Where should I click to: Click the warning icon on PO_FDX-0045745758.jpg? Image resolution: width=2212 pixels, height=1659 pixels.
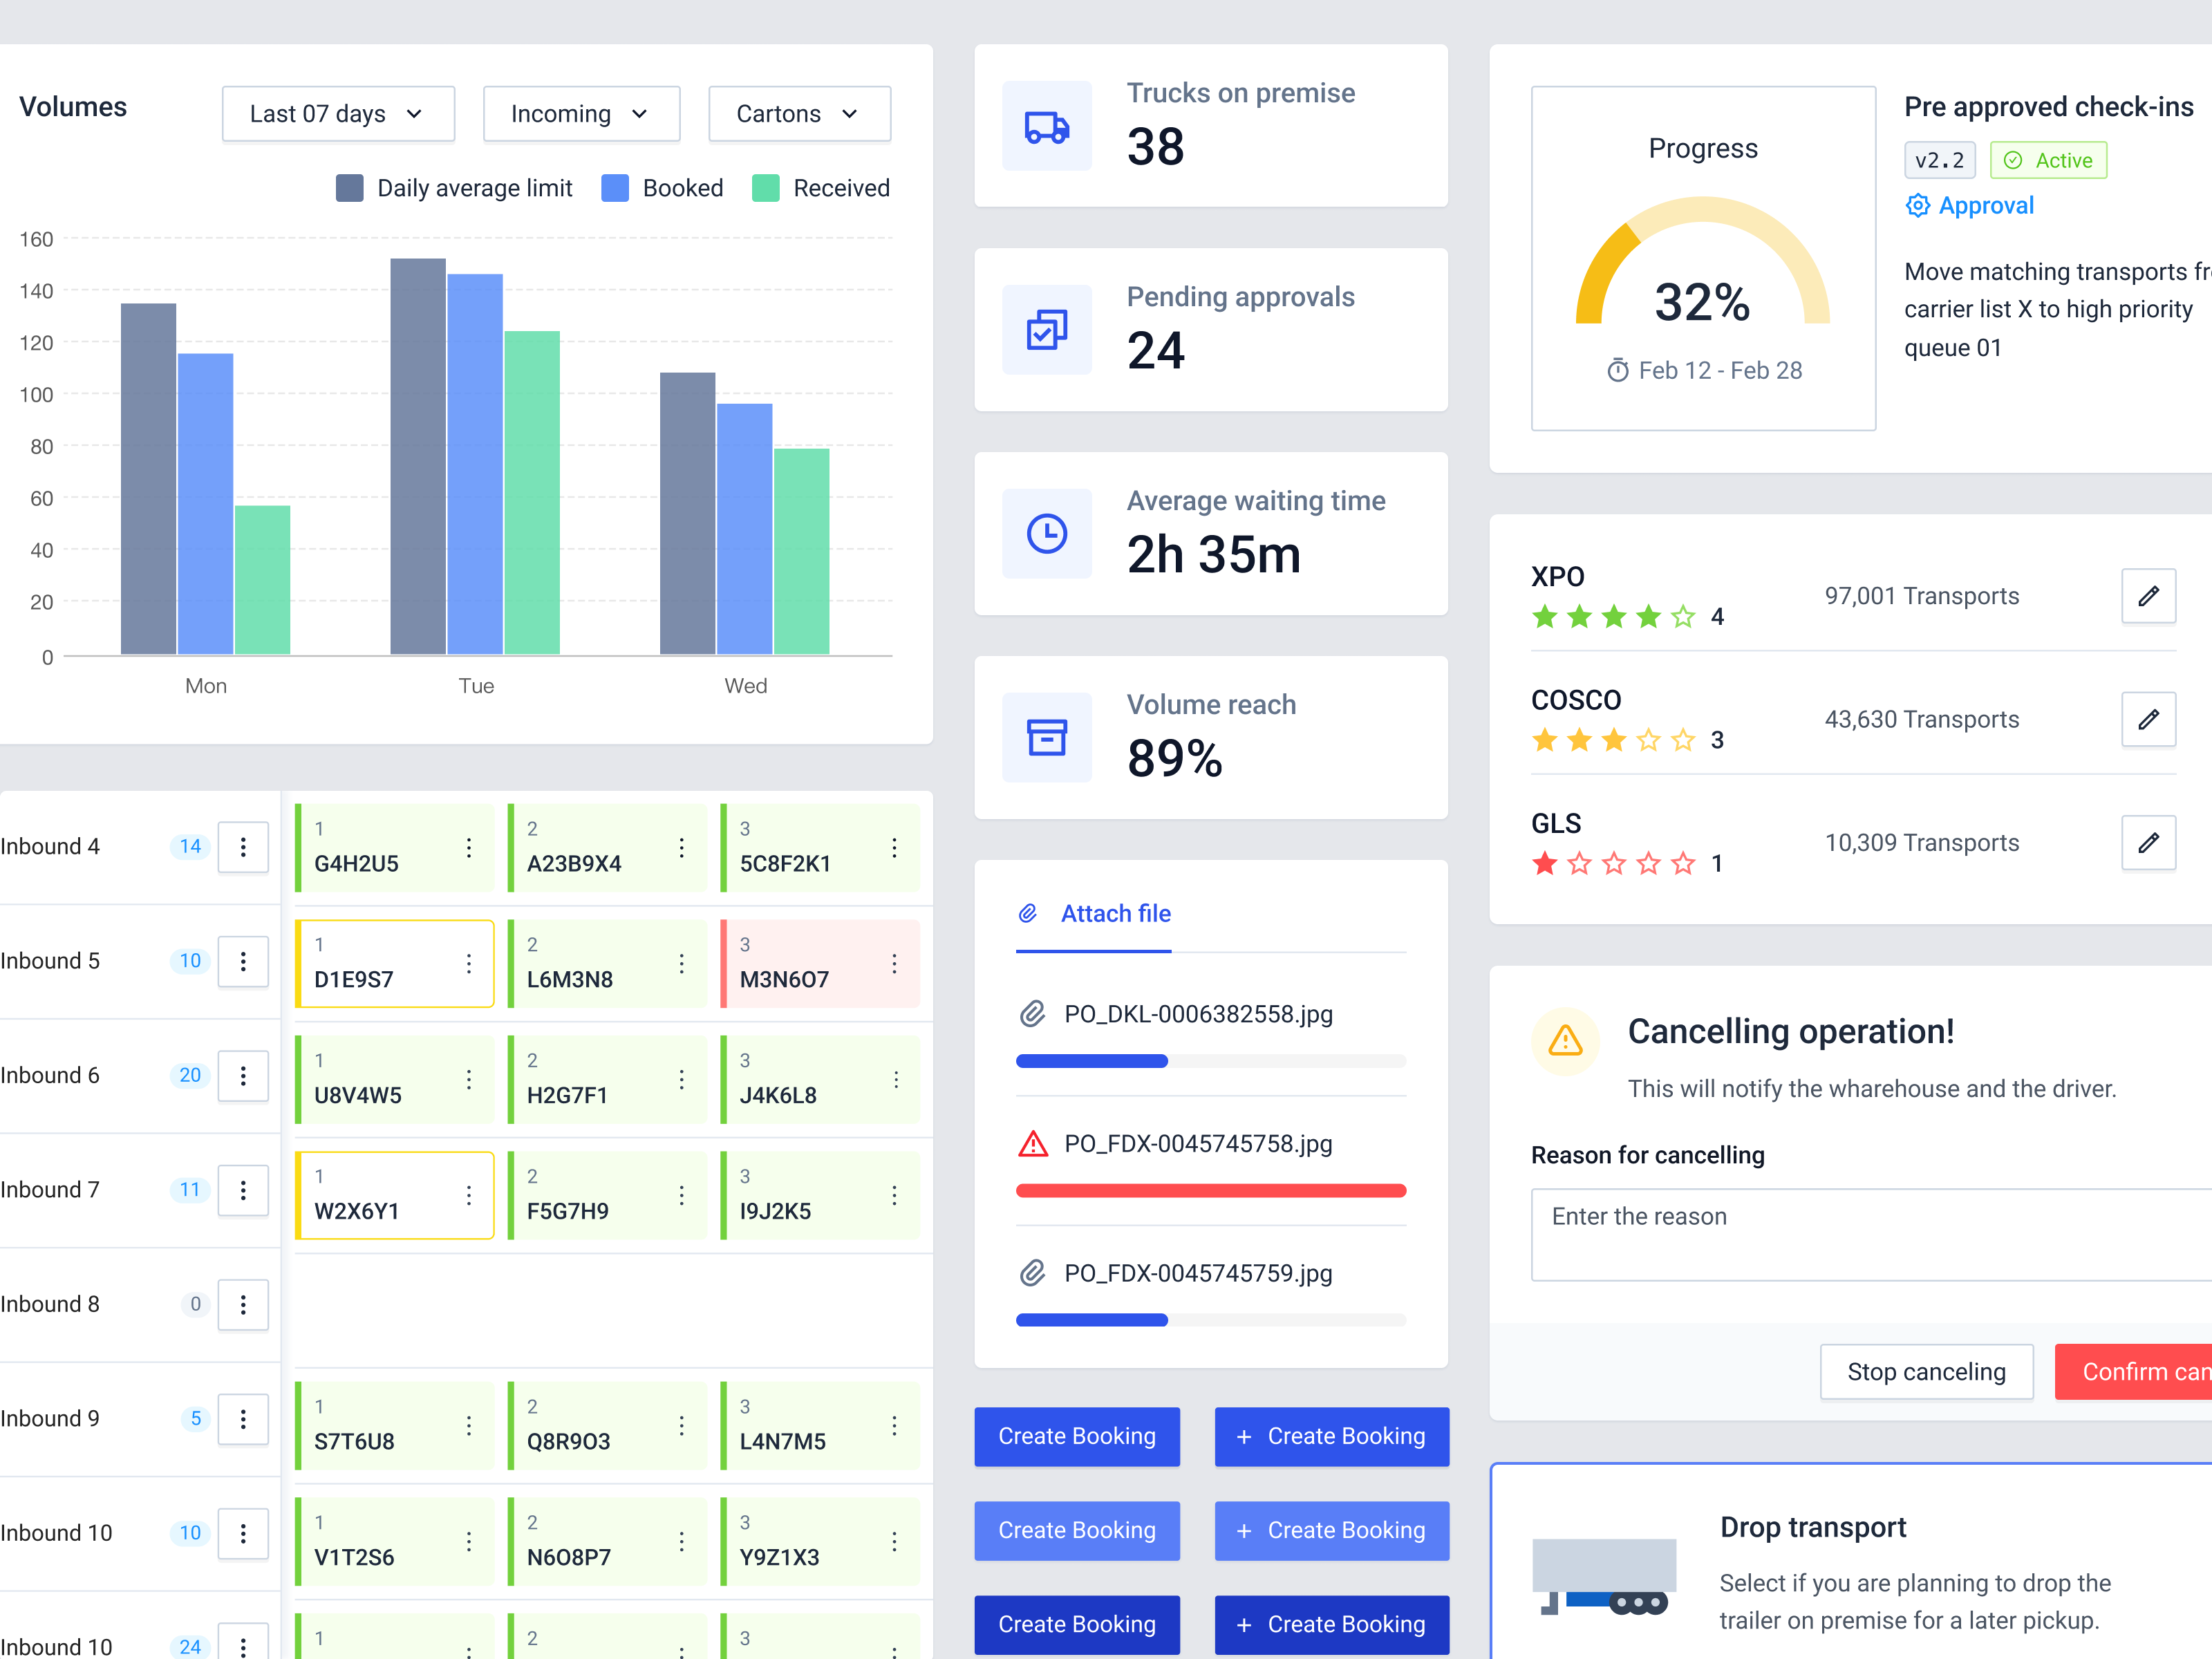(x=1033, y=1144)
